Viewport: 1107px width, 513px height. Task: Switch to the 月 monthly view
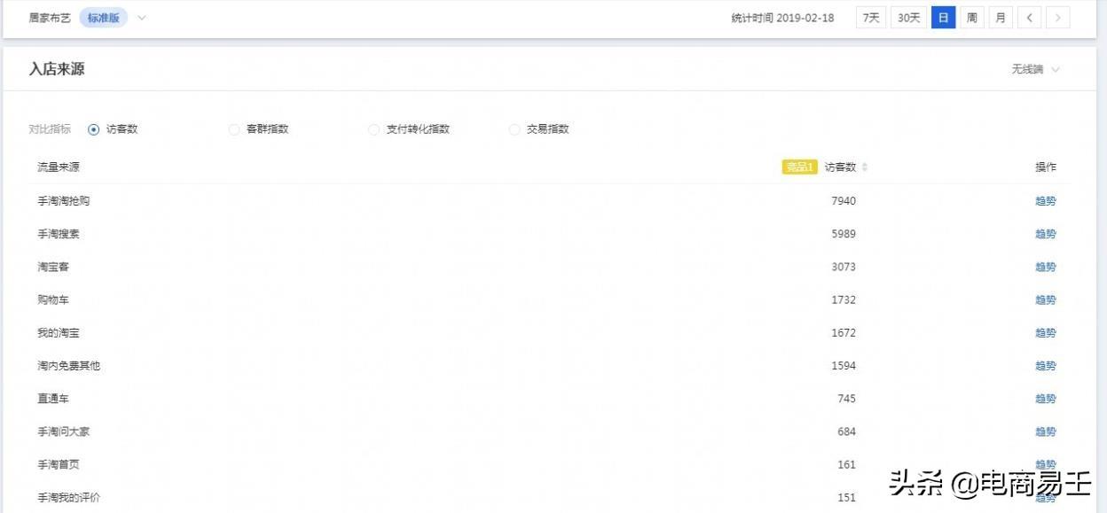point(1001,18)
